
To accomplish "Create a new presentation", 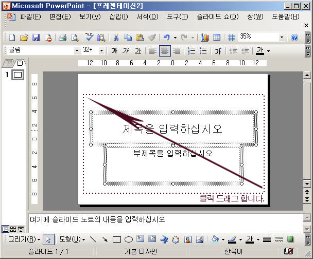I will 12,38.
